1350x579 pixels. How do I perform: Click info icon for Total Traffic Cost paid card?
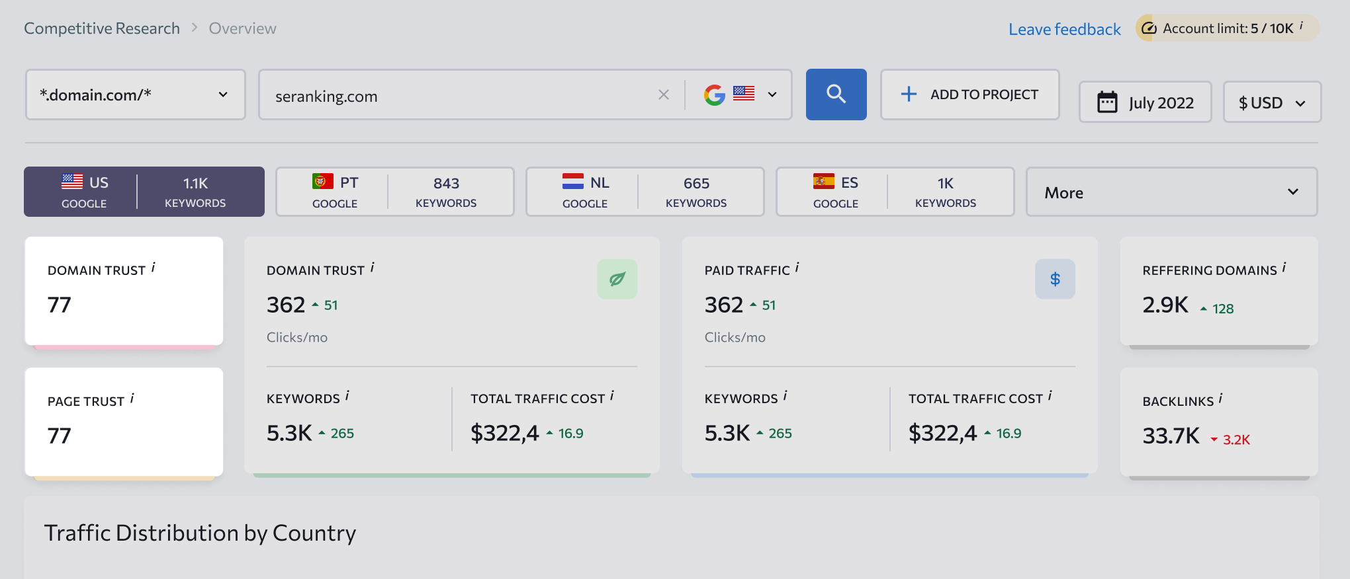click(x=1050, y=395)
